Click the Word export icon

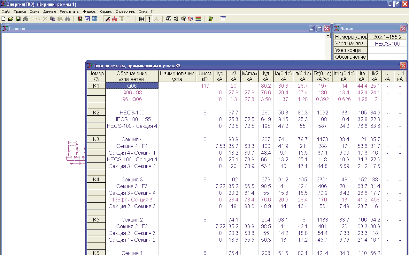pyautogui.click(x=87, y=19)
